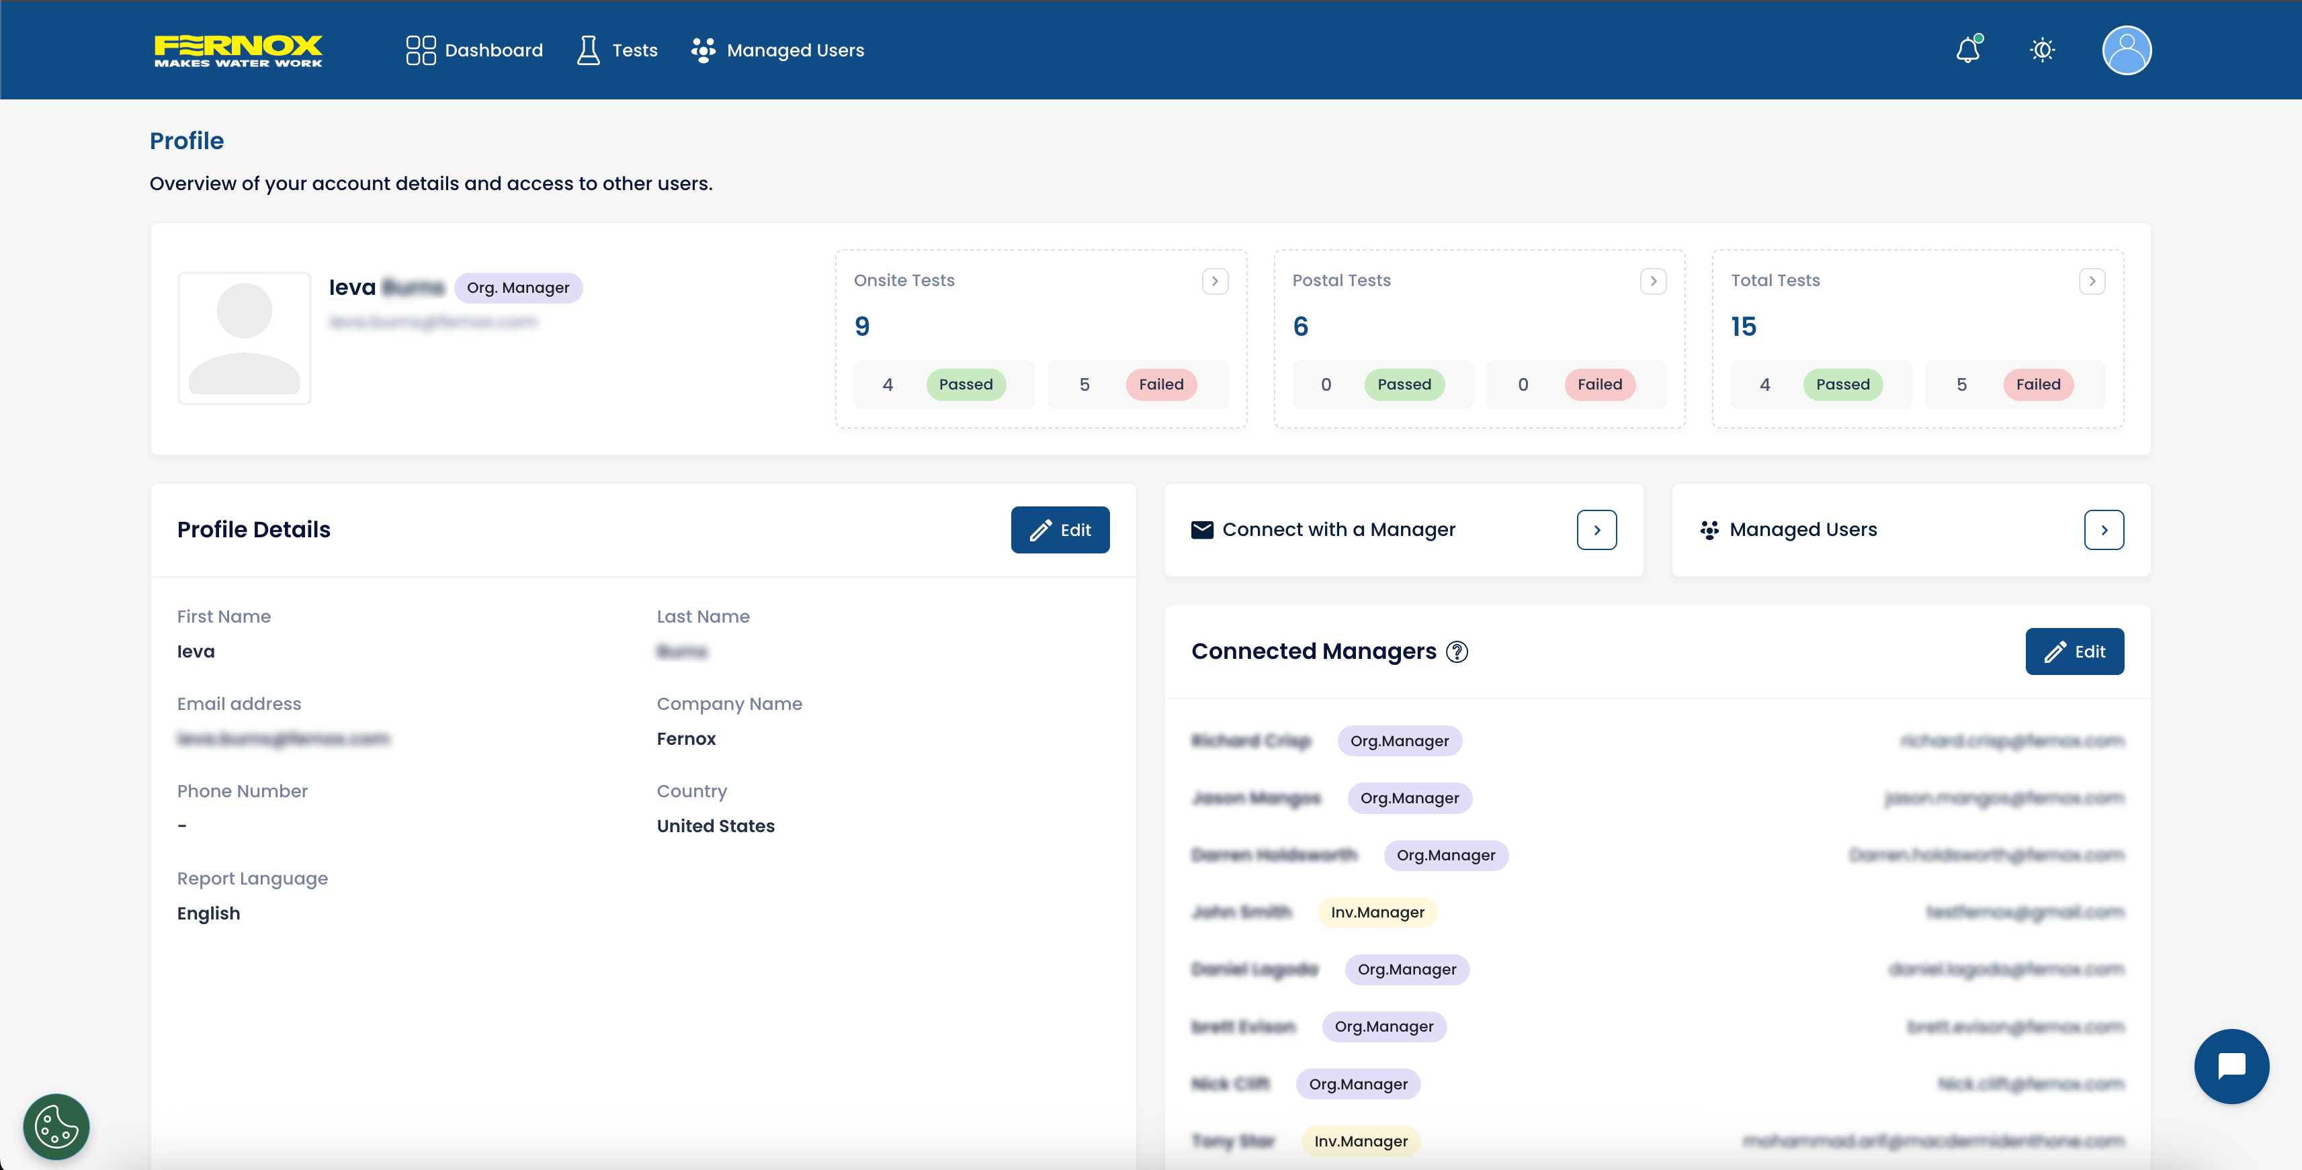Click the Managed Users card dots icon
2302x1170 pixels.
coord(1709,530)
